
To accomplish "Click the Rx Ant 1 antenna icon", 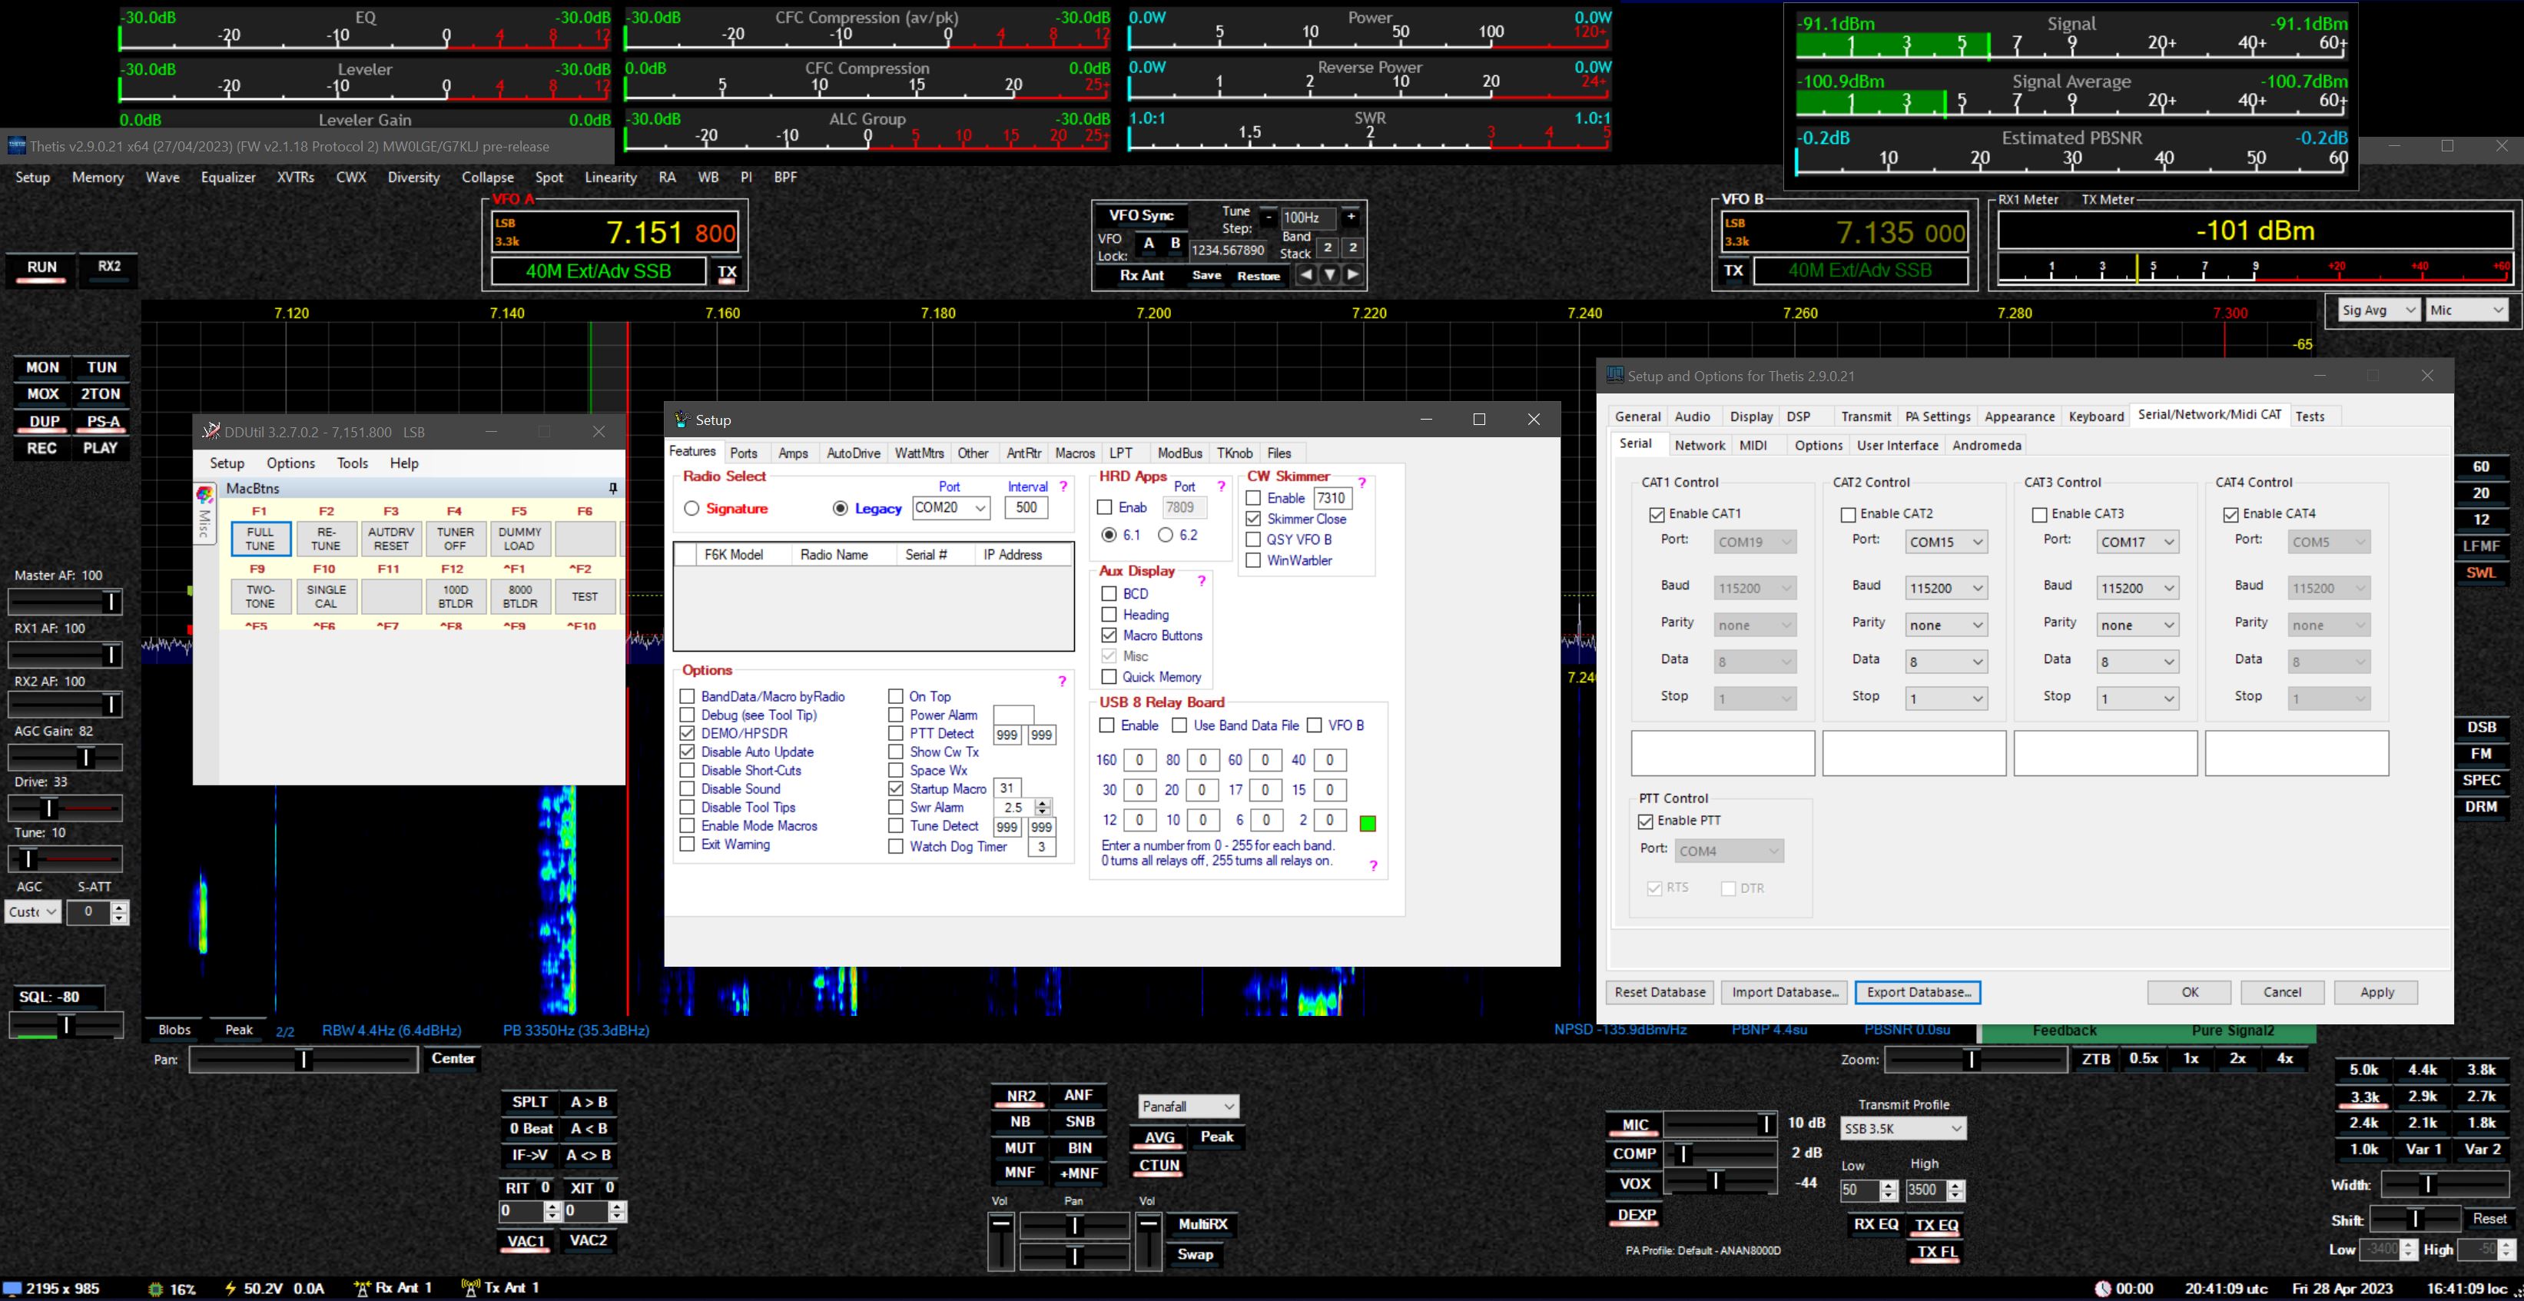I will 363,1288.
